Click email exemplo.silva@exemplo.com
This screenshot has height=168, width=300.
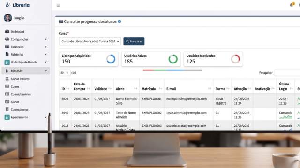click(x=187, y=99)
